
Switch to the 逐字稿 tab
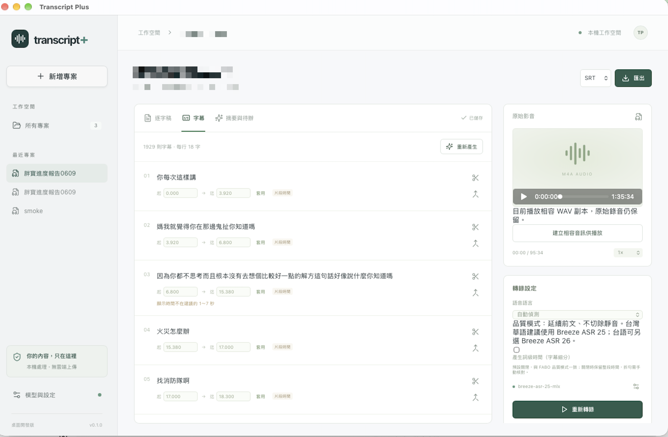[x=158, y=118]
